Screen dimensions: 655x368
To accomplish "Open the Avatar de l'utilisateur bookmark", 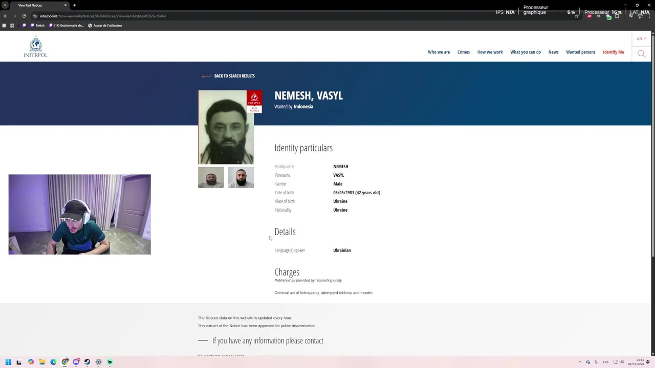I will (x=105, y=26).
